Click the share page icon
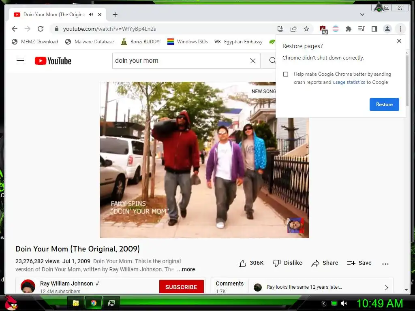 pos(293,29)
